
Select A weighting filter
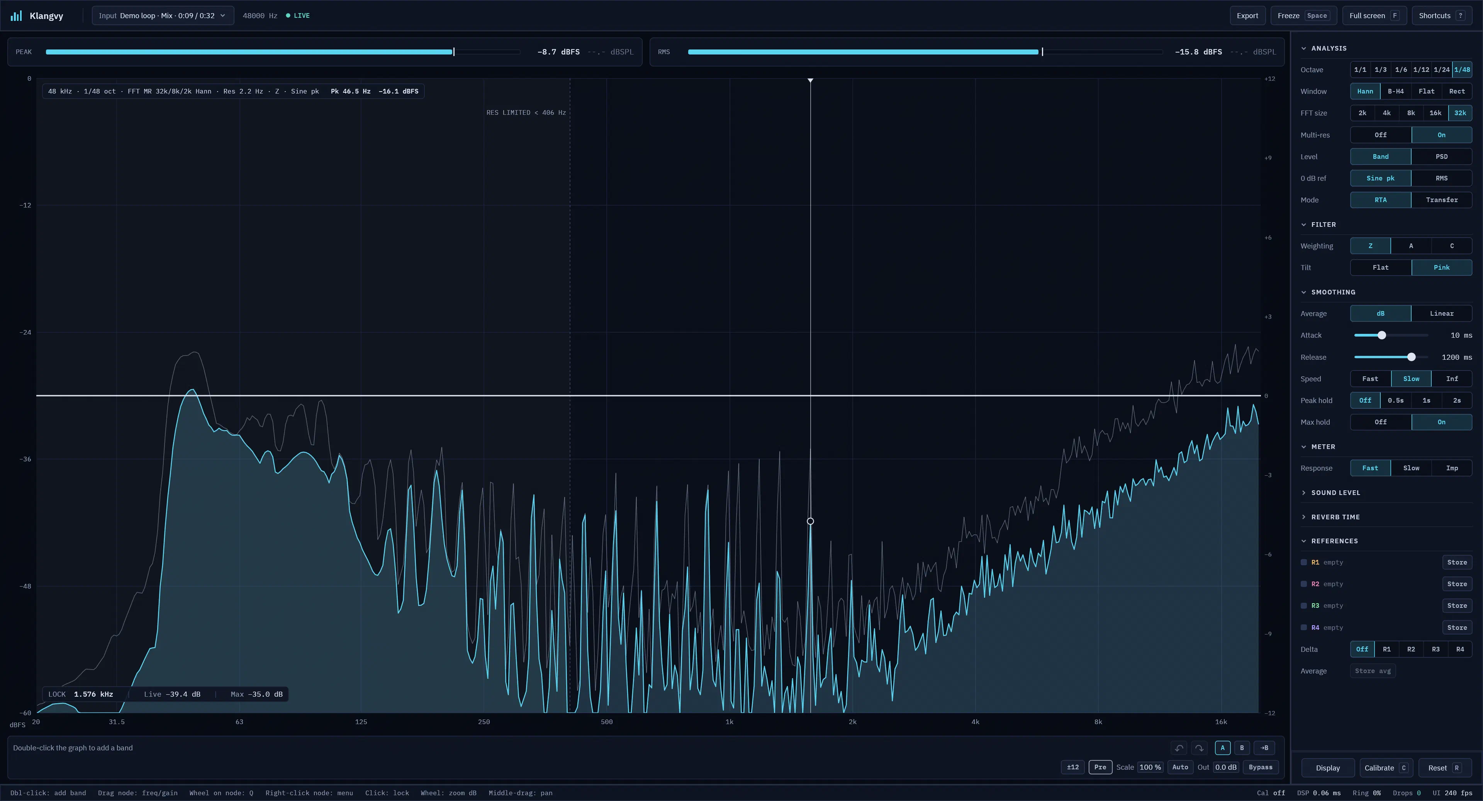coord(1410,246)
